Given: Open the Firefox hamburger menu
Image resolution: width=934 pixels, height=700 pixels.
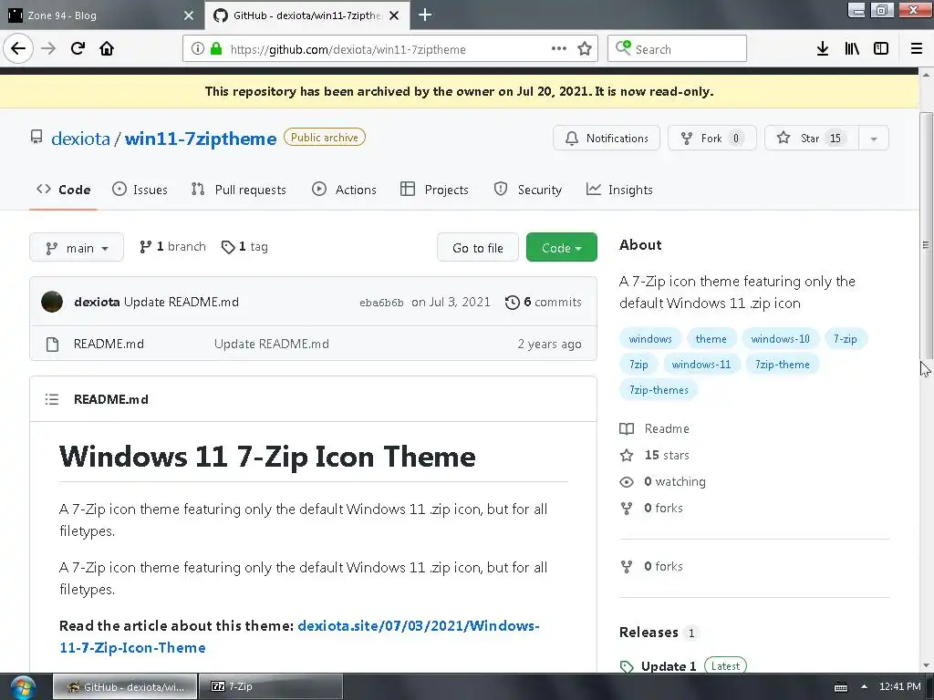Looking at the screenshot, I should 917,49.
